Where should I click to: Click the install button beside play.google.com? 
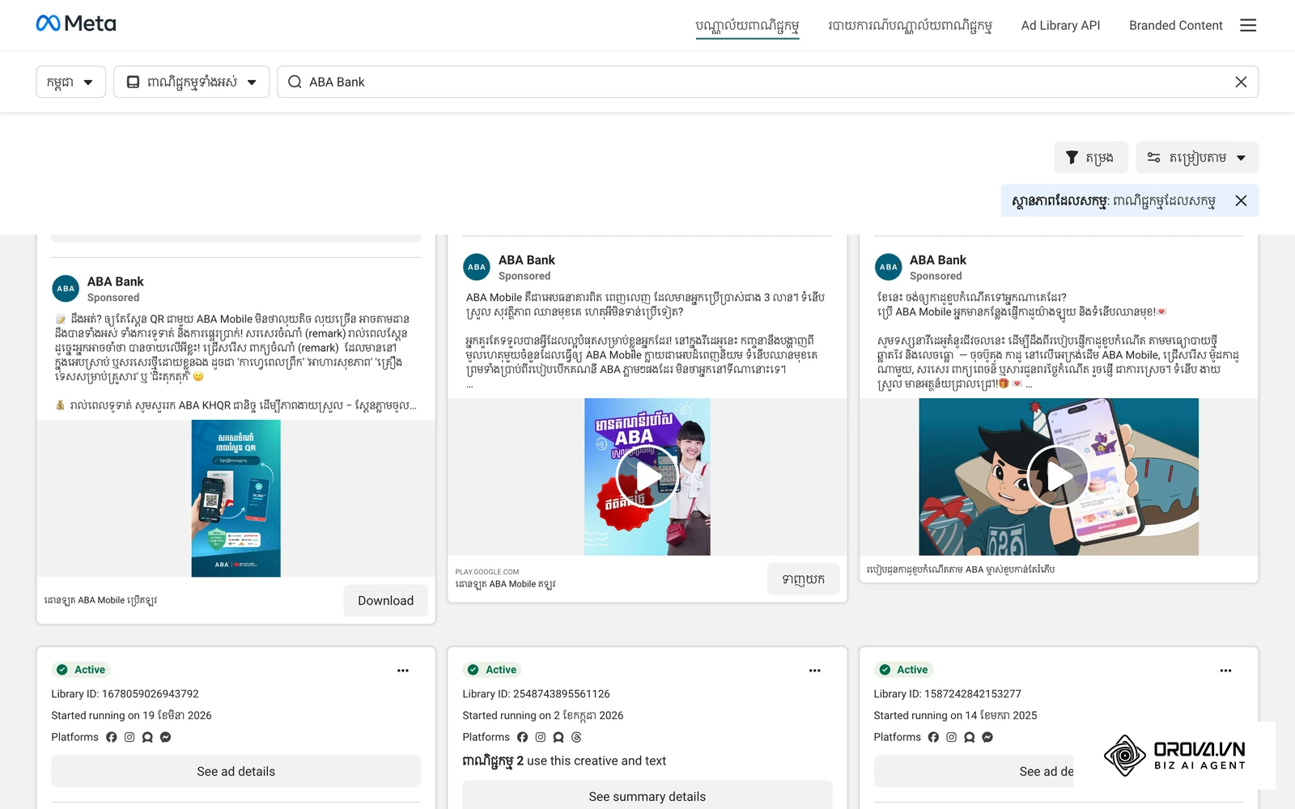(803, 579)
